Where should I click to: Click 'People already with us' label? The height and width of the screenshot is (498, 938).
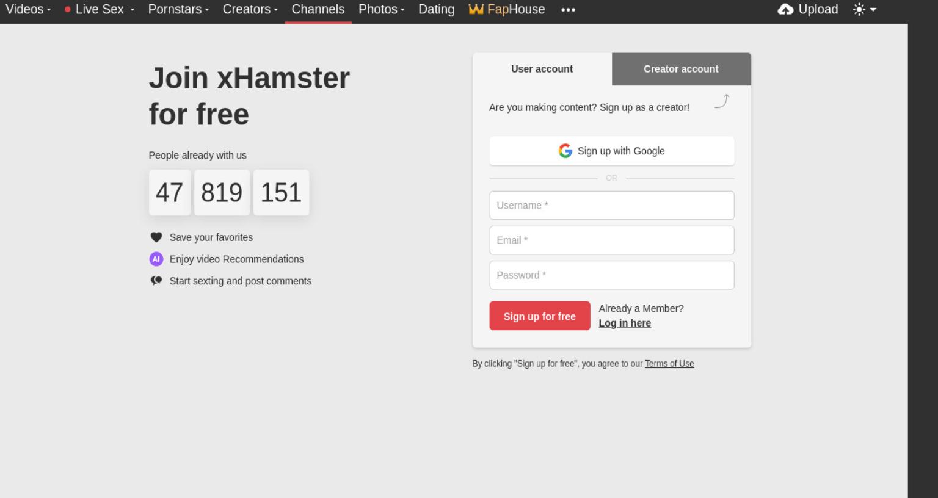click(x=197, y=156)
